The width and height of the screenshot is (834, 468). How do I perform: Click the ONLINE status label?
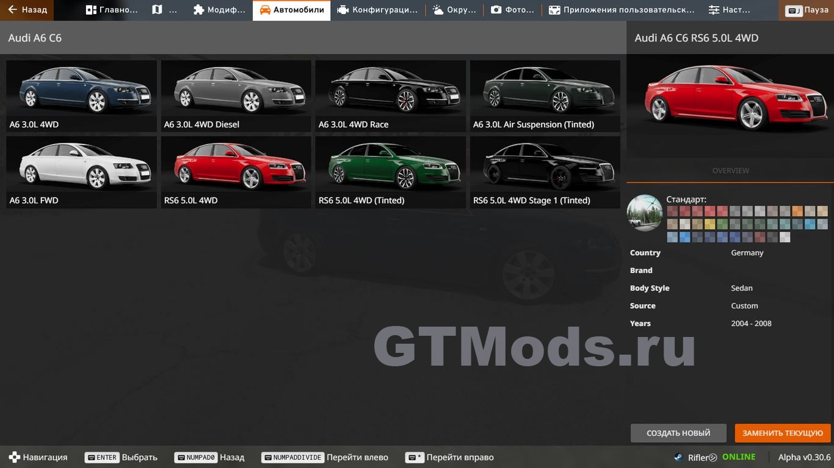pos(739,457)
